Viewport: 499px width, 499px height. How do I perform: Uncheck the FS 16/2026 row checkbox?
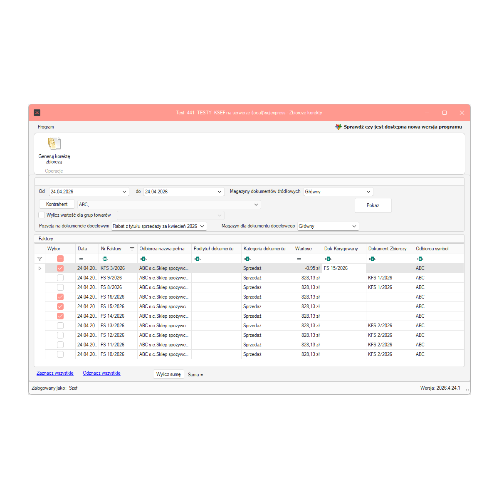point(60,297)
